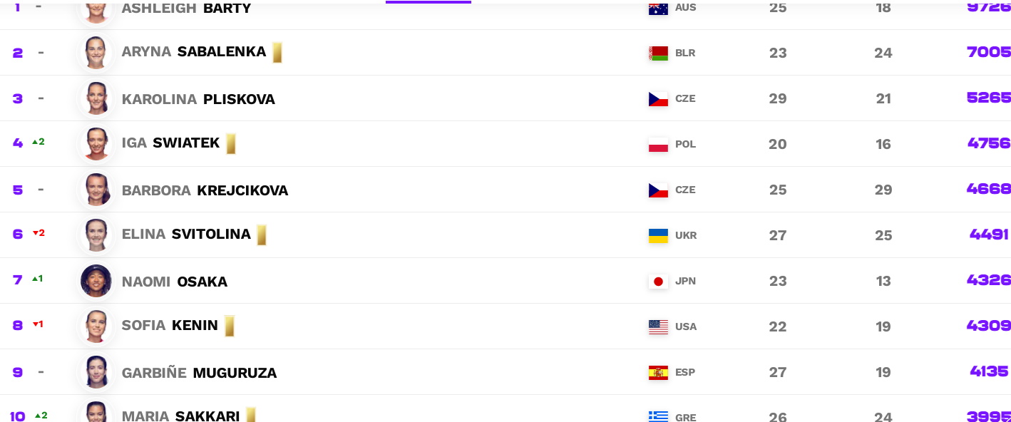This screenshot has height=422, width=1011.
Task: Click the Spain flag icon
Action: [x=658, y=372]
